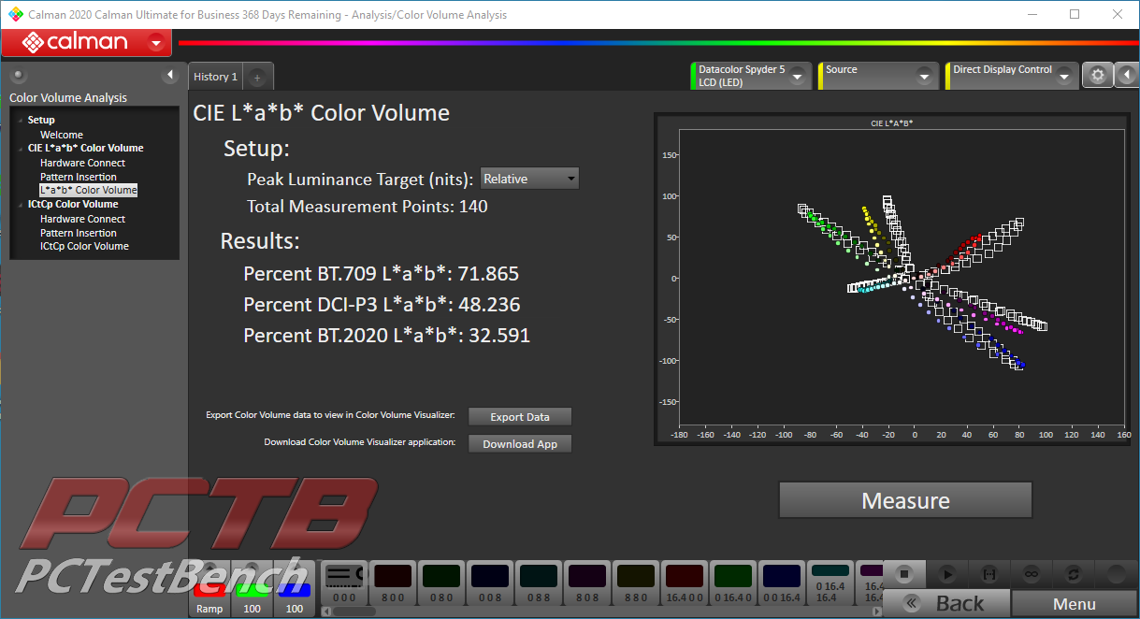Click Percent DCI-P3 L*a*b* result 48.236
Viewport: 1140px width, 619px height.
(x=382, y=305)
